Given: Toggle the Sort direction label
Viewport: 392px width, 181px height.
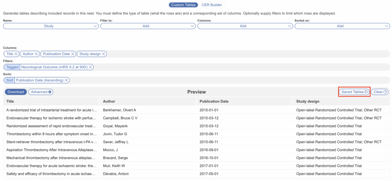Looking at the screenshot, I should point(9,80).
